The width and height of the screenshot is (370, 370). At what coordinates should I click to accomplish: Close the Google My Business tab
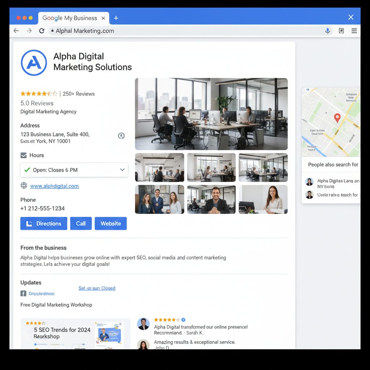[x=103, y=18]
